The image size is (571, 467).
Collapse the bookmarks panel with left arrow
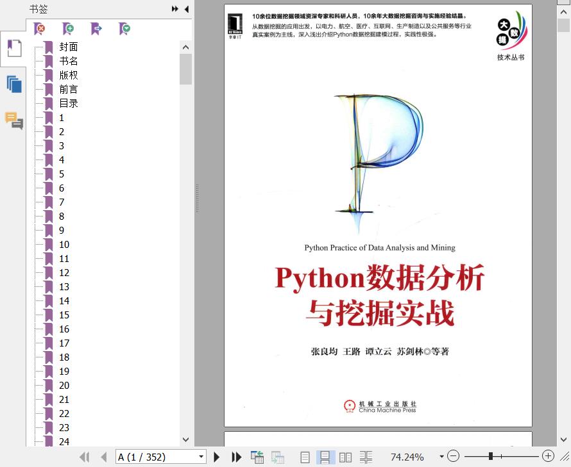(187, 9)
